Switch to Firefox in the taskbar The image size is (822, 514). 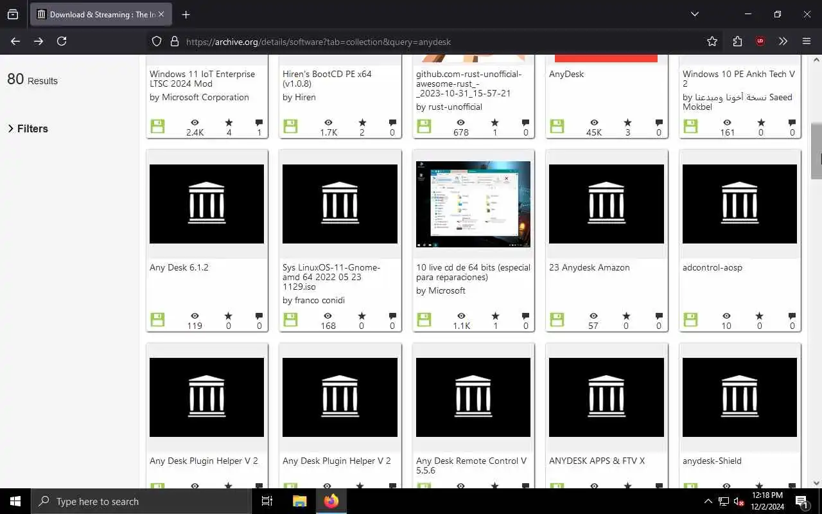tap(331, 501)
